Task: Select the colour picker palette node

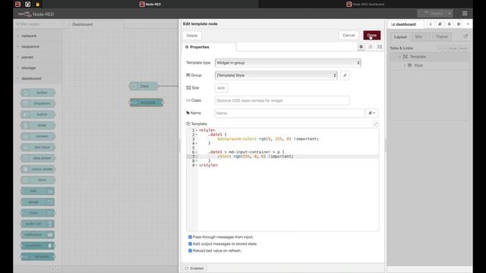Action: 38,169
